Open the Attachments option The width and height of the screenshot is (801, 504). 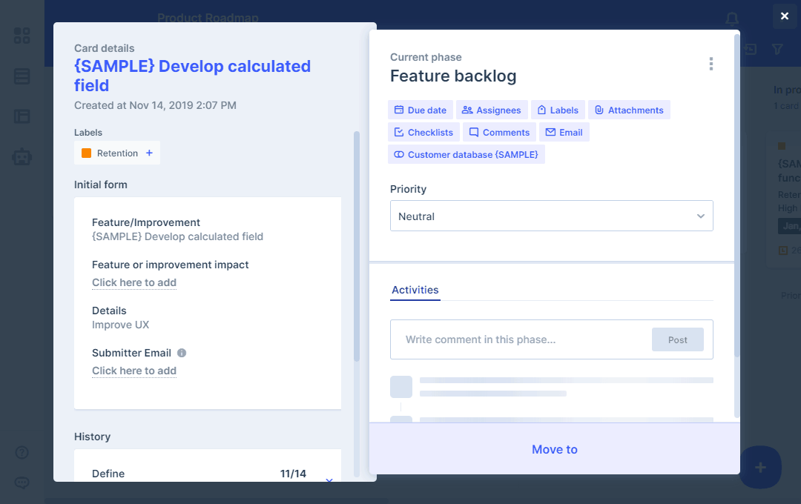(629, 110)
